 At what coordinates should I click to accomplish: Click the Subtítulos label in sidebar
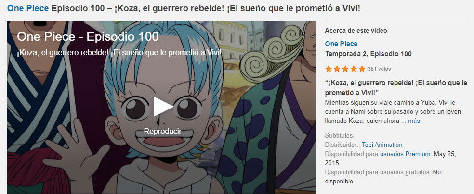click(x=340, y=136)
